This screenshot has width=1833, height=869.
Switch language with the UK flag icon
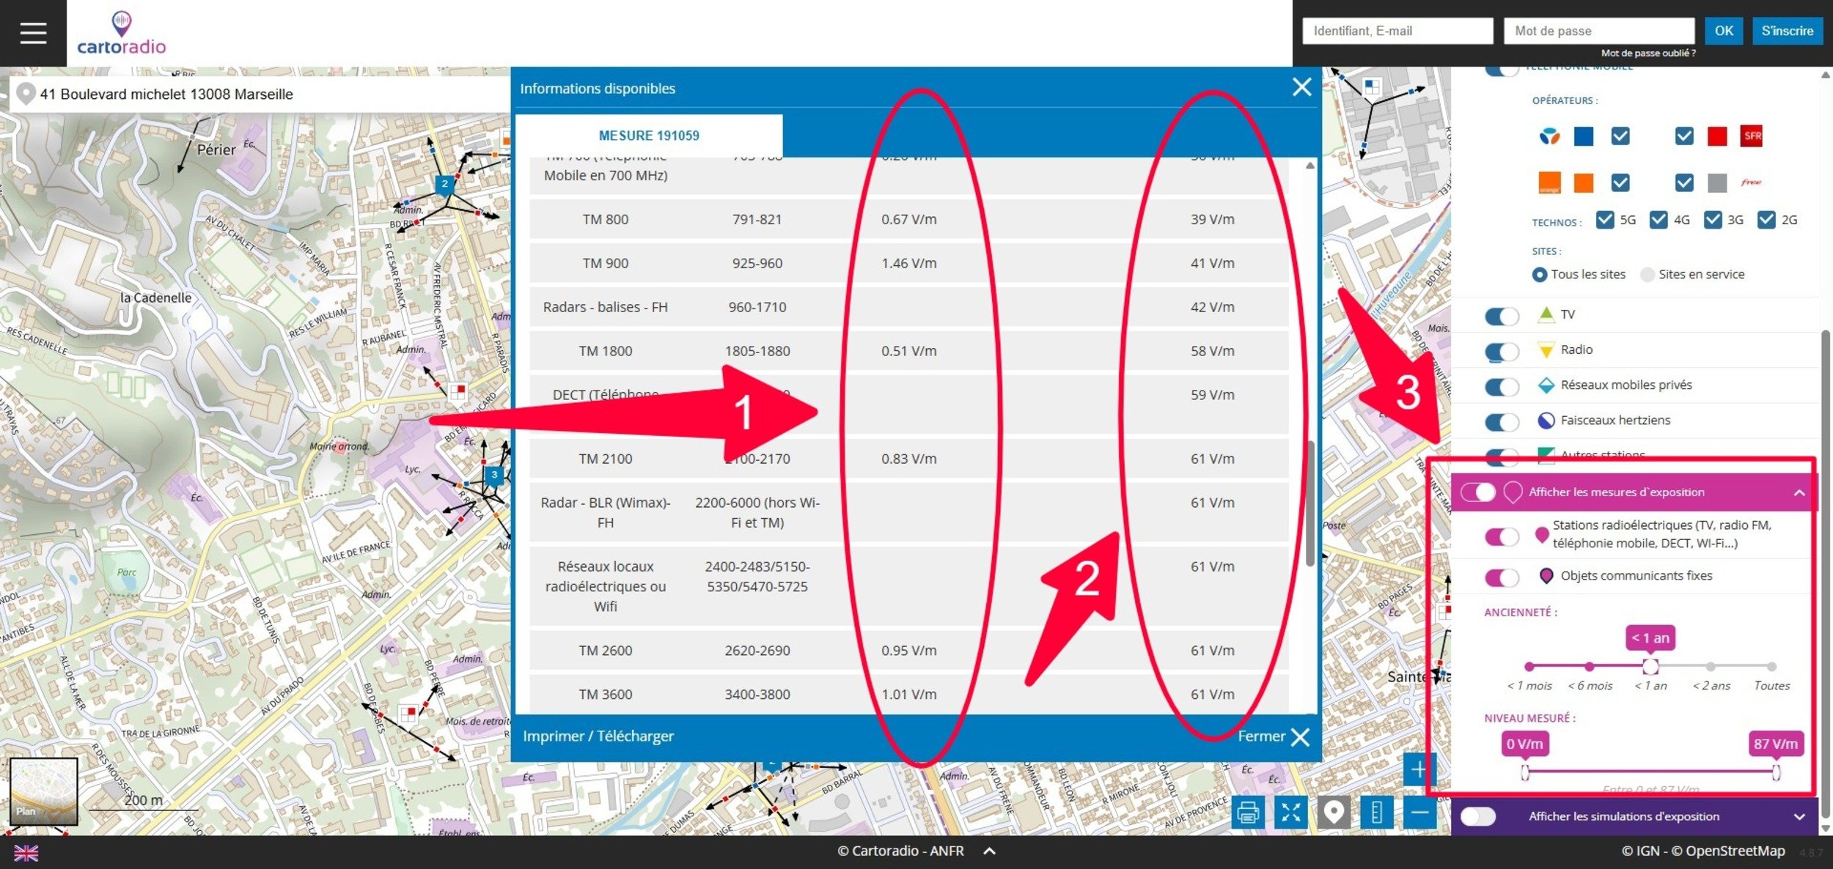(x=26, y=853)
